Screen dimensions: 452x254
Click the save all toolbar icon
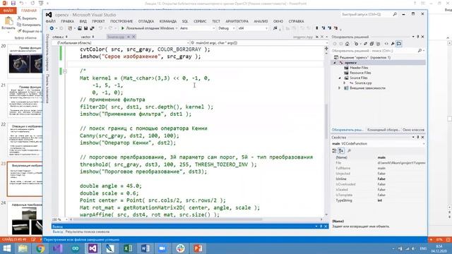pos(92,28)
